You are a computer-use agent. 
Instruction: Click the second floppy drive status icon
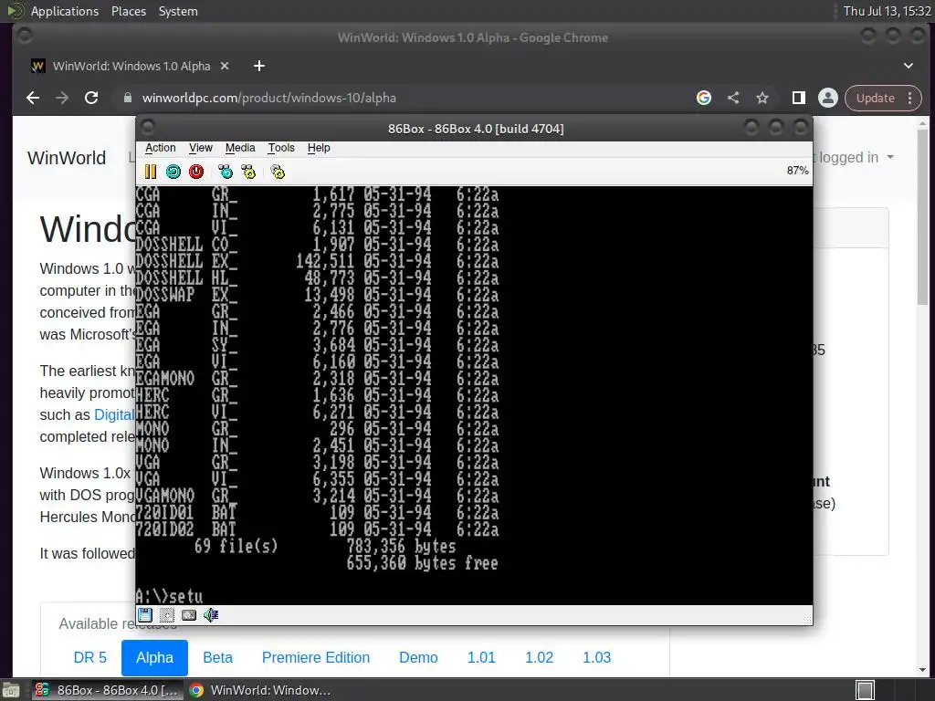tap(167, 614)
